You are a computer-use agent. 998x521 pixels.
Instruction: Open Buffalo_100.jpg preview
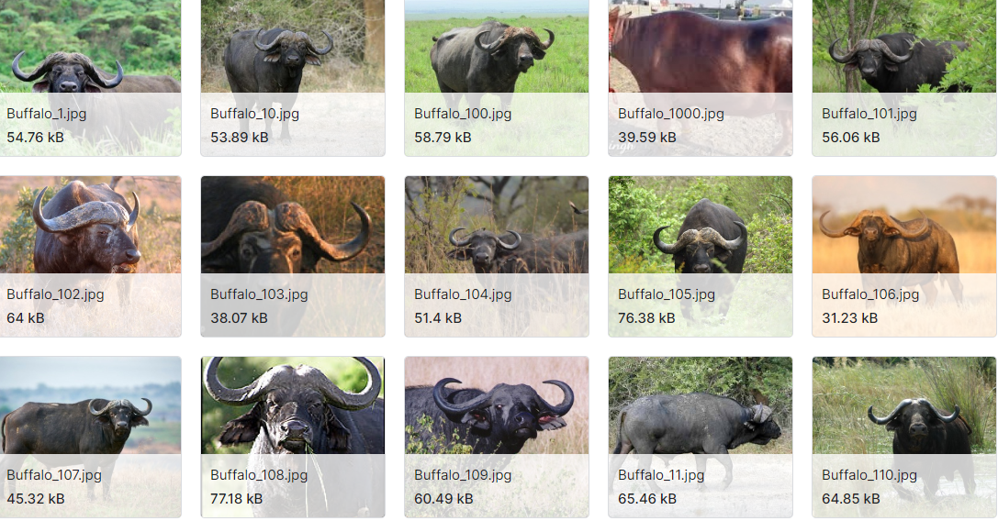[497, 78]
